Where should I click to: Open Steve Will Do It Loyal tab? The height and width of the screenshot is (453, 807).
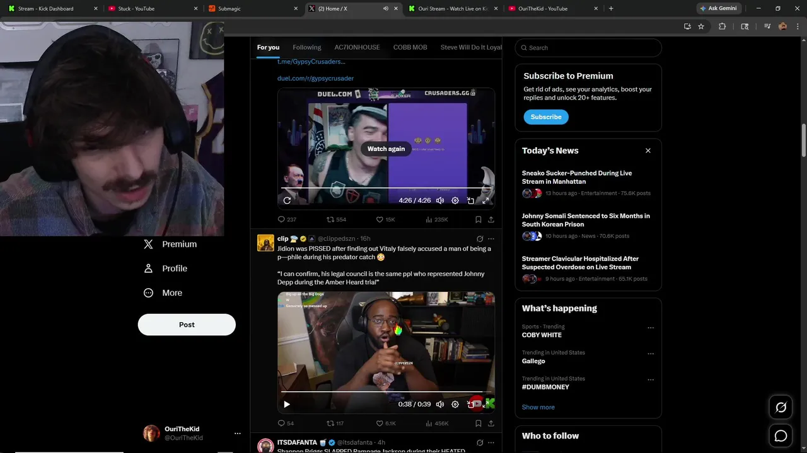point(471,47)
